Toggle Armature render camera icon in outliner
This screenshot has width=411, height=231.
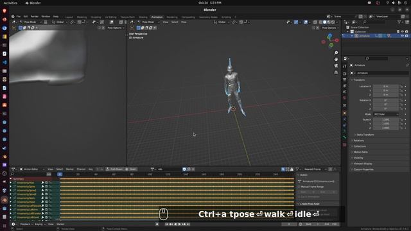[407, 36]
